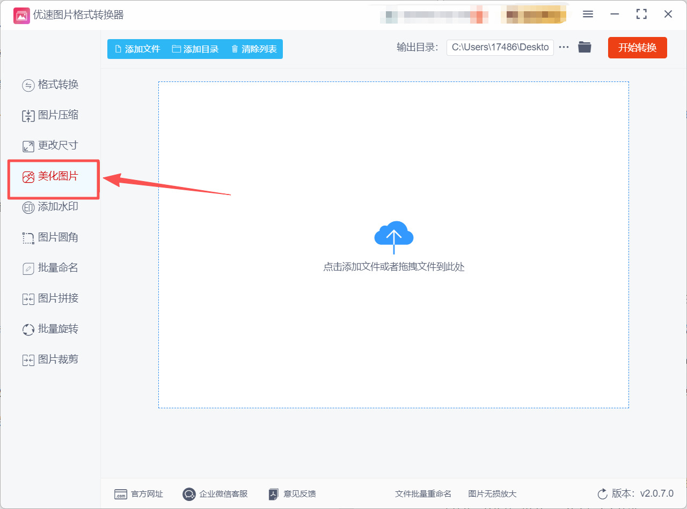Screen dimensions: 687x509
Task: Open the 官方网址 official website link
Action: [x=138, y=494]
